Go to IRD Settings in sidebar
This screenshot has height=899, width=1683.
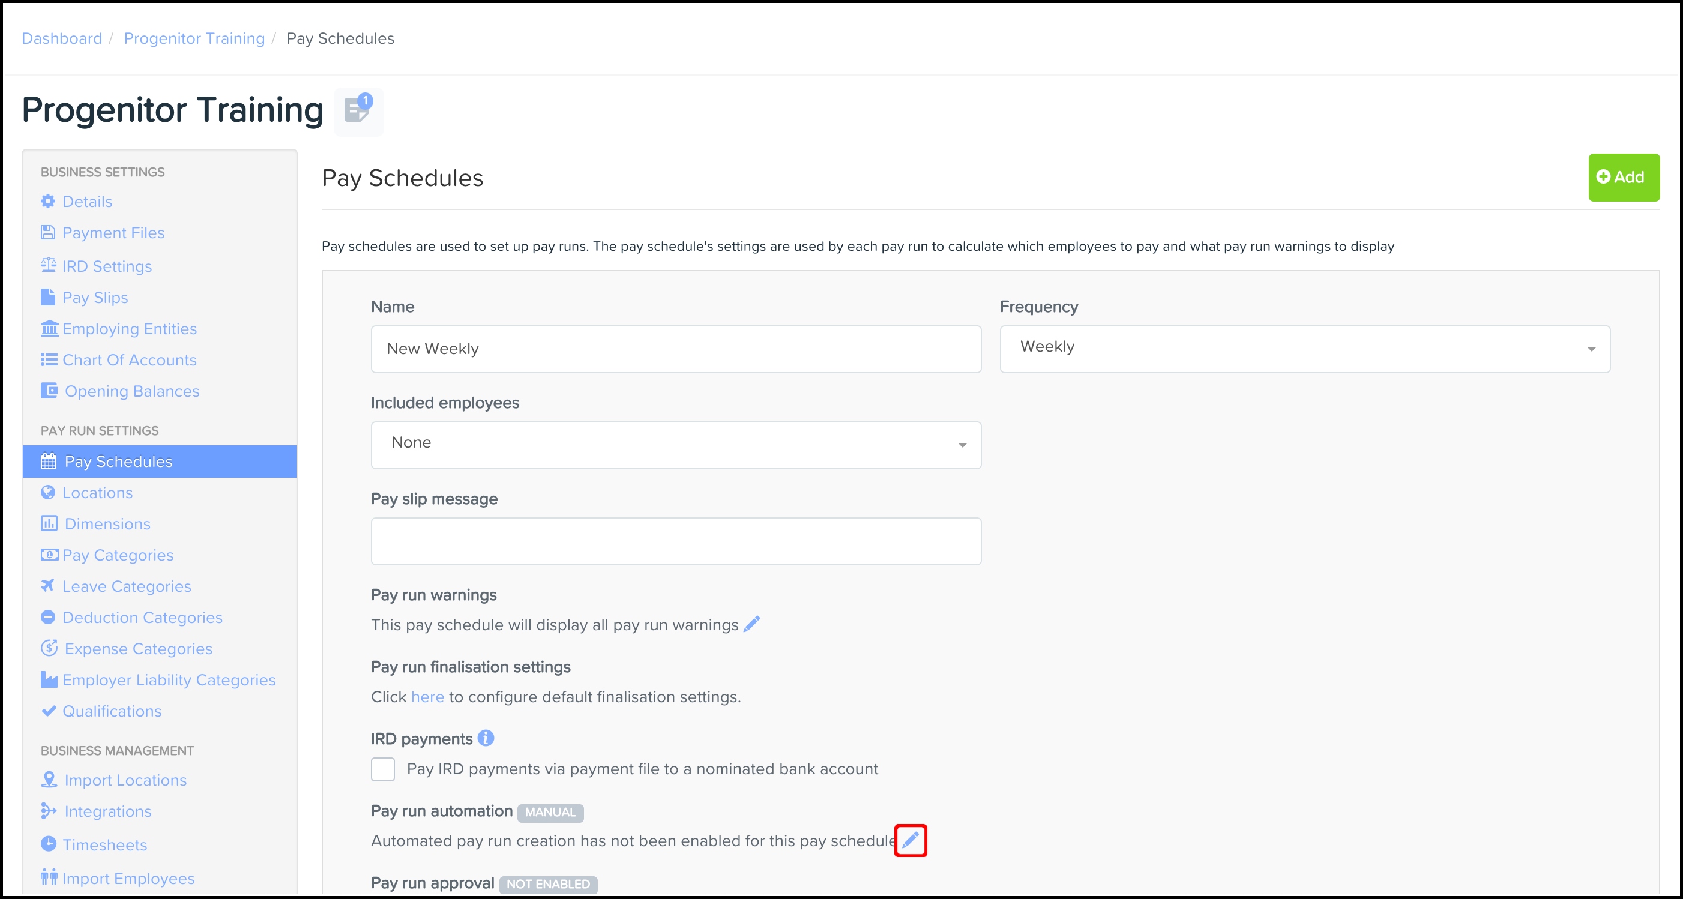107,266
